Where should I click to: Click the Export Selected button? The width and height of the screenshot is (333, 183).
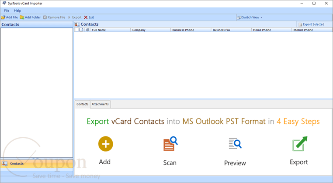tap(312, 24)
